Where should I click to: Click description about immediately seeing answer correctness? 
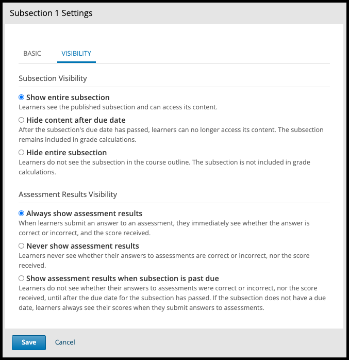167,228
